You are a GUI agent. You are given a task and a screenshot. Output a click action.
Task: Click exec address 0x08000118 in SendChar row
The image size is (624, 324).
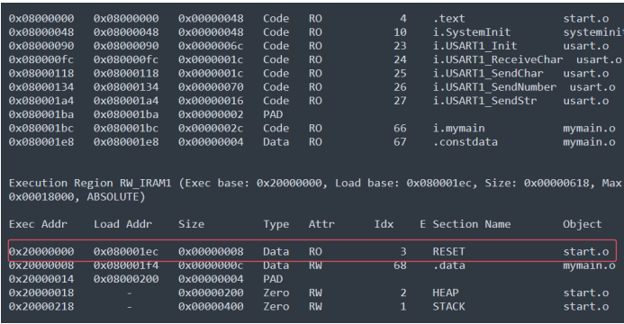pyautogui.click(x=41, y=74)
